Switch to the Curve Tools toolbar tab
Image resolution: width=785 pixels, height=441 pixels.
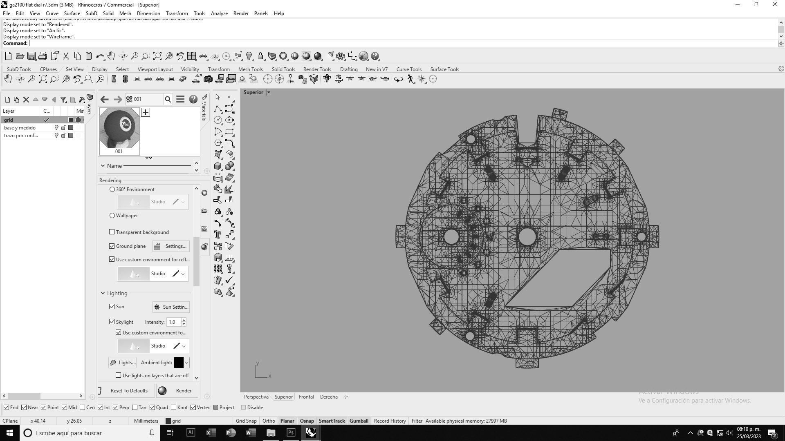pyautogui.click(x=408, y=69)
